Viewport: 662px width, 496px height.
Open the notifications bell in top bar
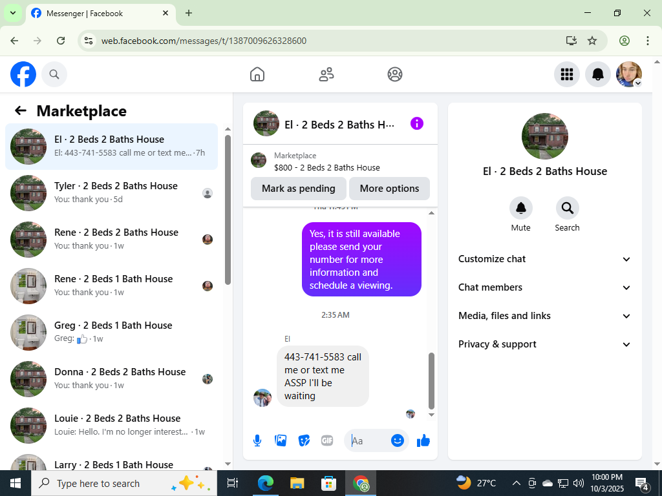point(598,74)
